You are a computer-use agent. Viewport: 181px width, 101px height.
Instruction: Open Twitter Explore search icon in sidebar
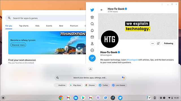pos(92,24)
